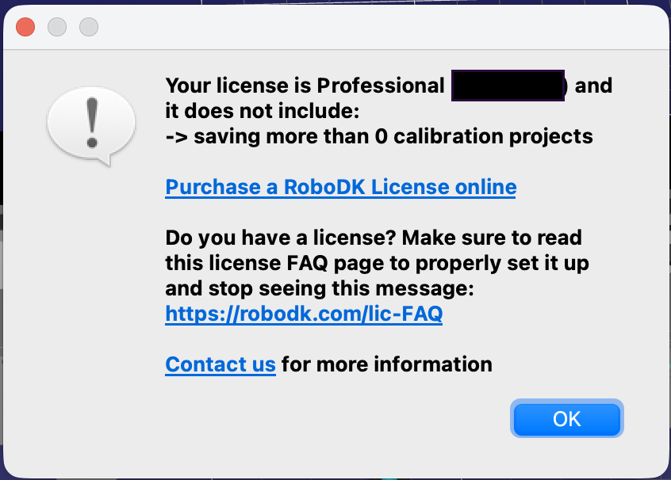671x480 pixels.
Task: Follow the Contact us link
Action: click(x=220, y=364)
